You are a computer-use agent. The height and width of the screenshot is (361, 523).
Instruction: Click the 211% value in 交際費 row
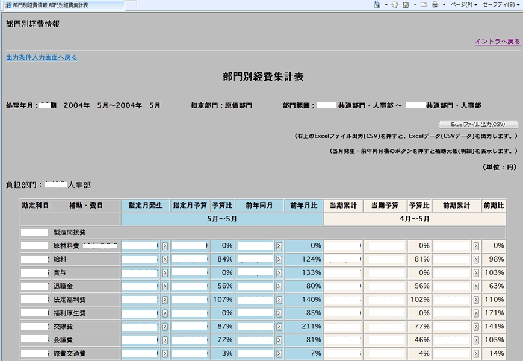(x=312, y=327)
